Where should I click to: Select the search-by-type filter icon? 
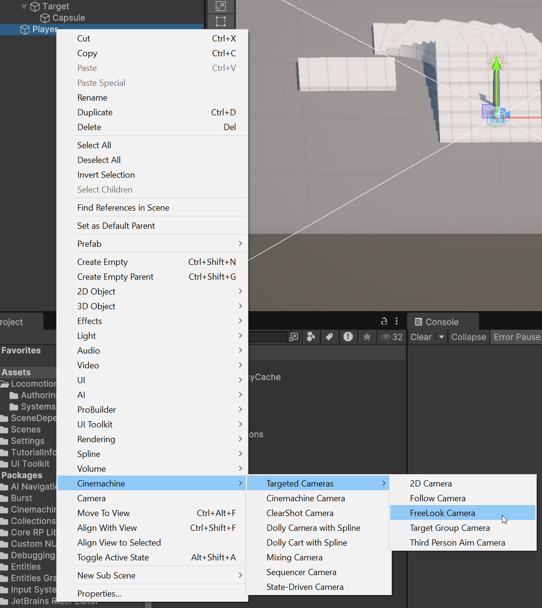tap(311, 337)
